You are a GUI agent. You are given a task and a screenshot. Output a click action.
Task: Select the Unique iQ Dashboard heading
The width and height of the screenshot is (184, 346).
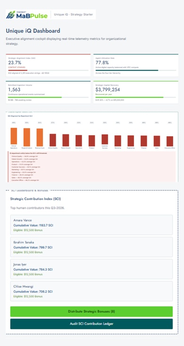coord(33,31)
